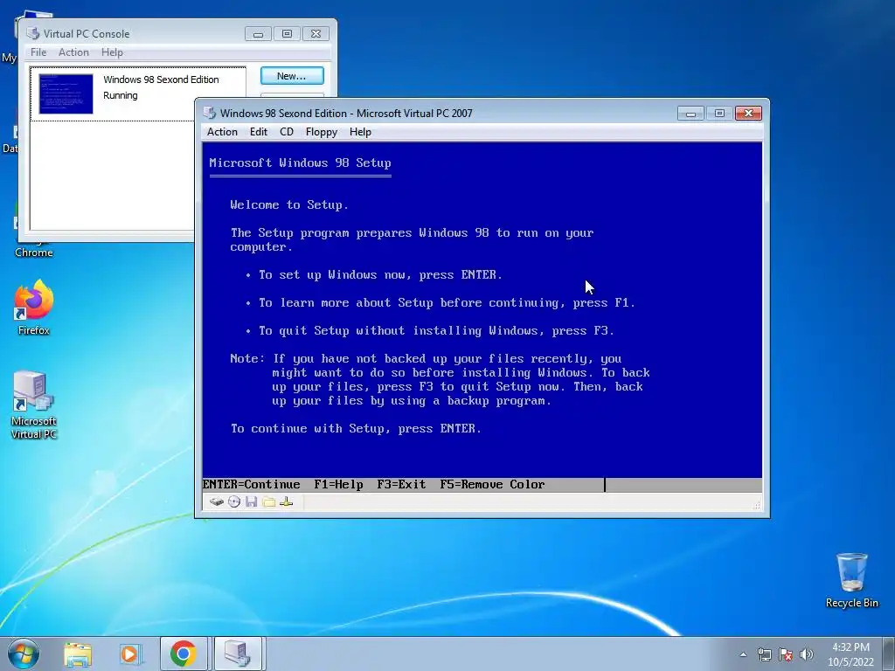Click the Microsoft Windows 98 Setup heading

[x=301, y=163]
